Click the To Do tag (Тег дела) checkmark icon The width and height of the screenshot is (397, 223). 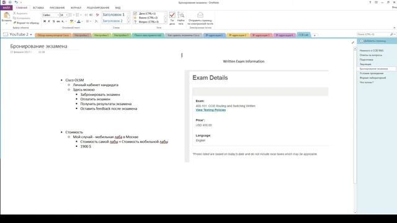[172, 15]
